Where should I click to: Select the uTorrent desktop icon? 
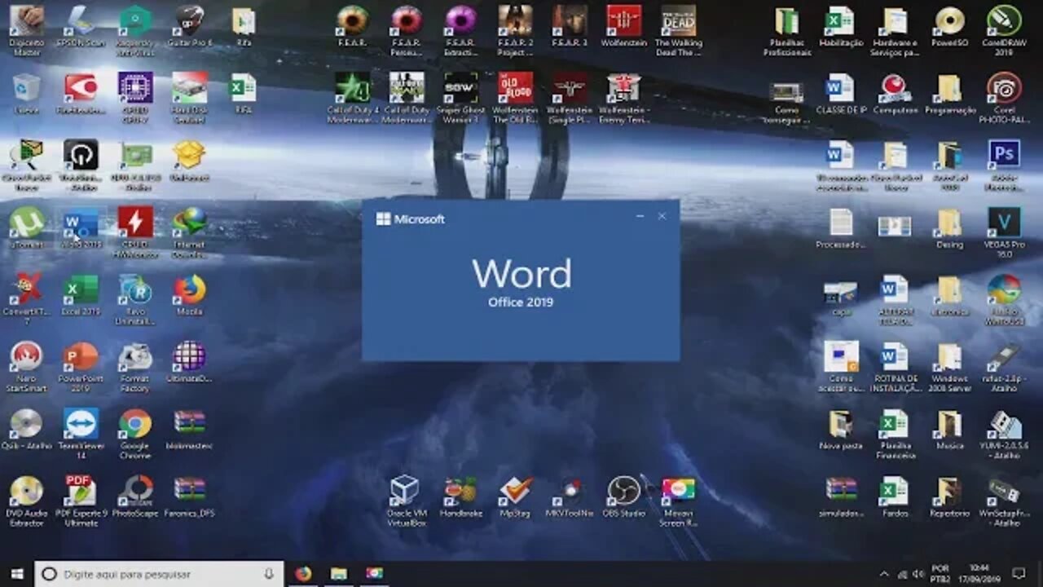click(x=26, y=227)
